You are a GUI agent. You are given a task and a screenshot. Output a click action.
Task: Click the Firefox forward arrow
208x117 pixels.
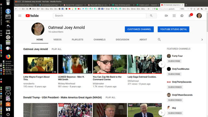tap(19, 9)
